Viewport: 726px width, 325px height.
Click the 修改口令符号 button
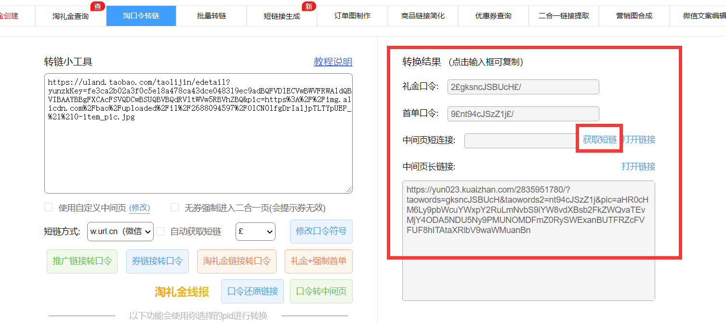click(x=321, y=231)
